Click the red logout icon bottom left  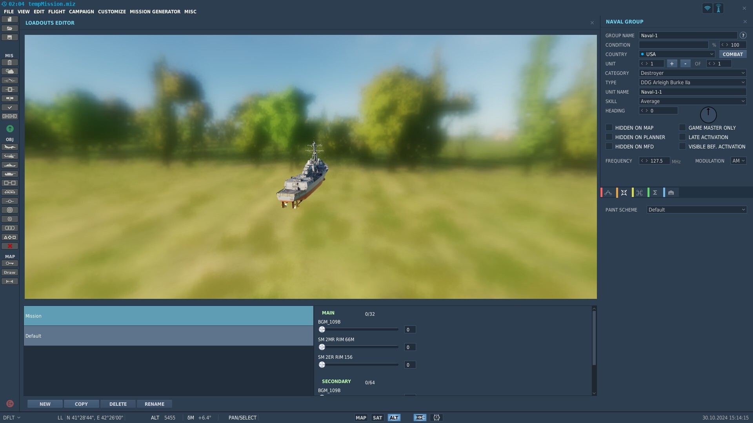click(x=10, y=403)
